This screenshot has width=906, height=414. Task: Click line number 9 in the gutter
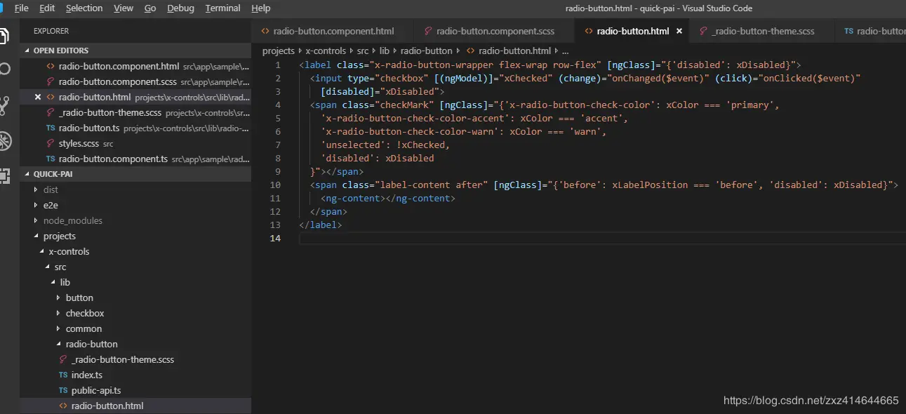(x=278, y=172)
